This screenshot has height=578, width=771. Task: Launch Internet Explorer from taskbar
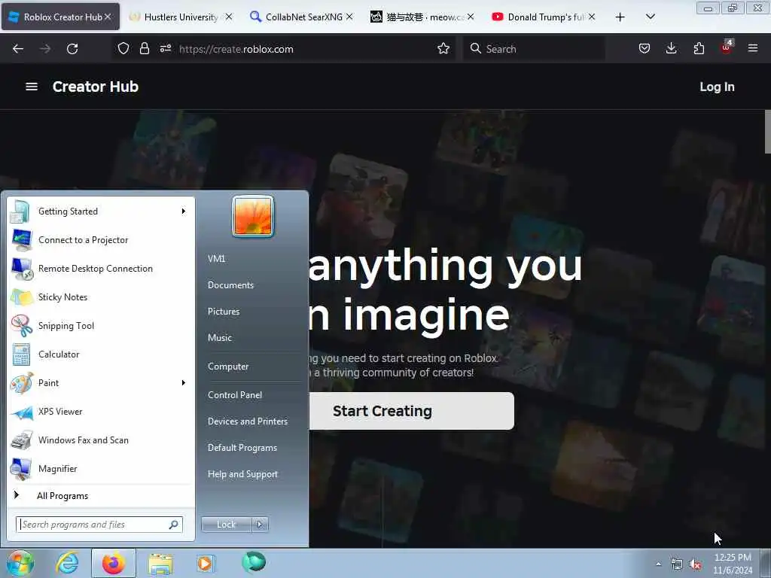[x=67, y=563]
